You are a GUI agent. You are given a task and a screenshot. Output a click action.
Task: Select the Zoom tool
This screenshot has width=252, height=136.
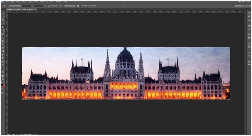coord(3,79)
